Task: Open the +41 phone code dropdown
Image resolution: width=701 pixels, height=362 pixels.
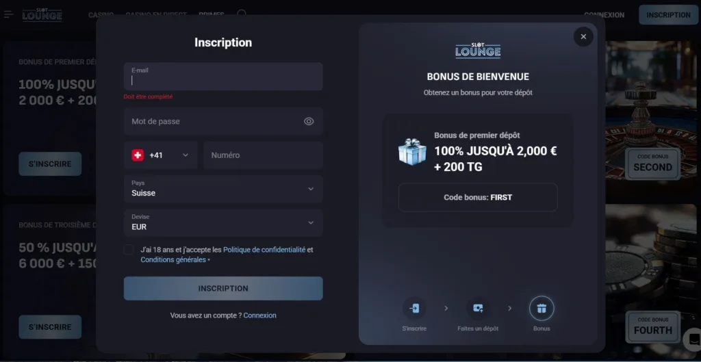Action: [160, 155]
